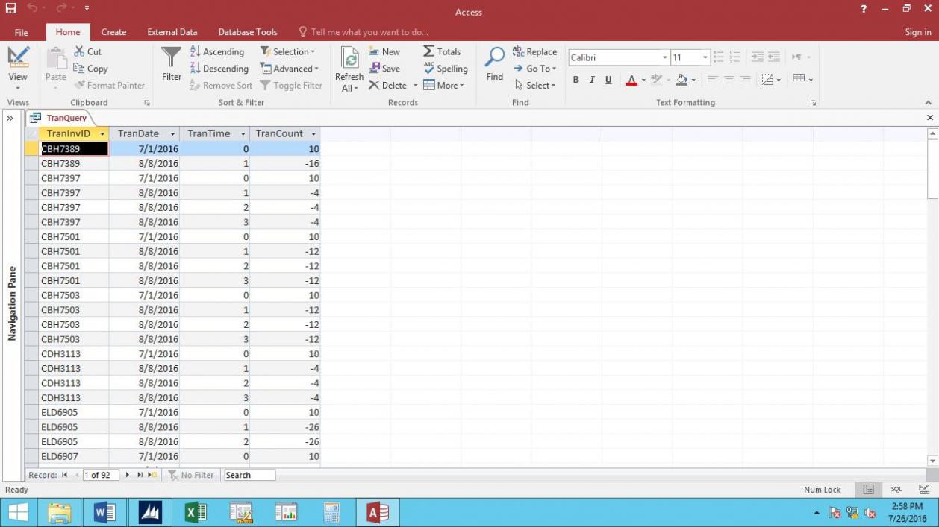
Task: Click the Totals sigma icon
Action: pyautogui.click(x=429, y=51)
